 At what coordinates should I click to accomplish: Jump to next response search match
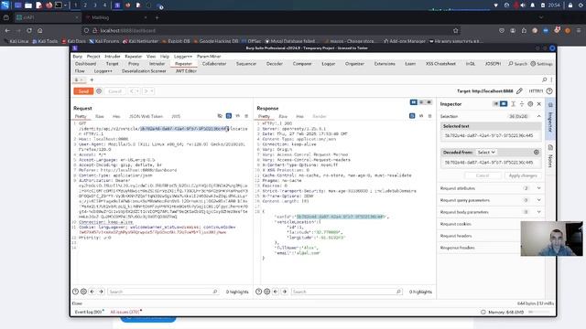pyautogui.click(x=285, y=292)
